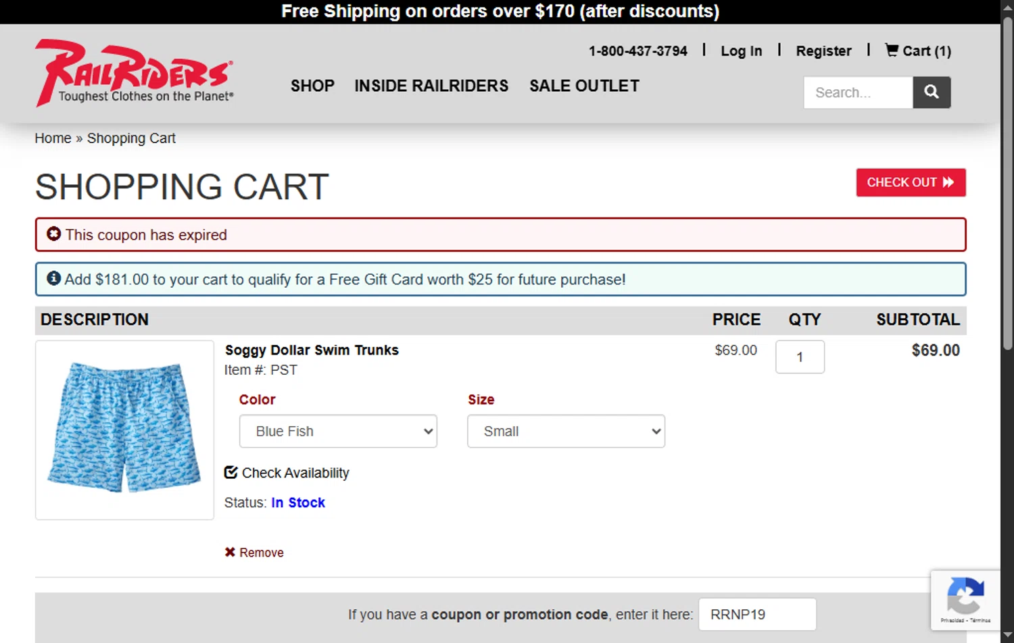Click the Home breadcrumb link
The width and height of the screenshot is (1014, 643).
coord(53,138)
